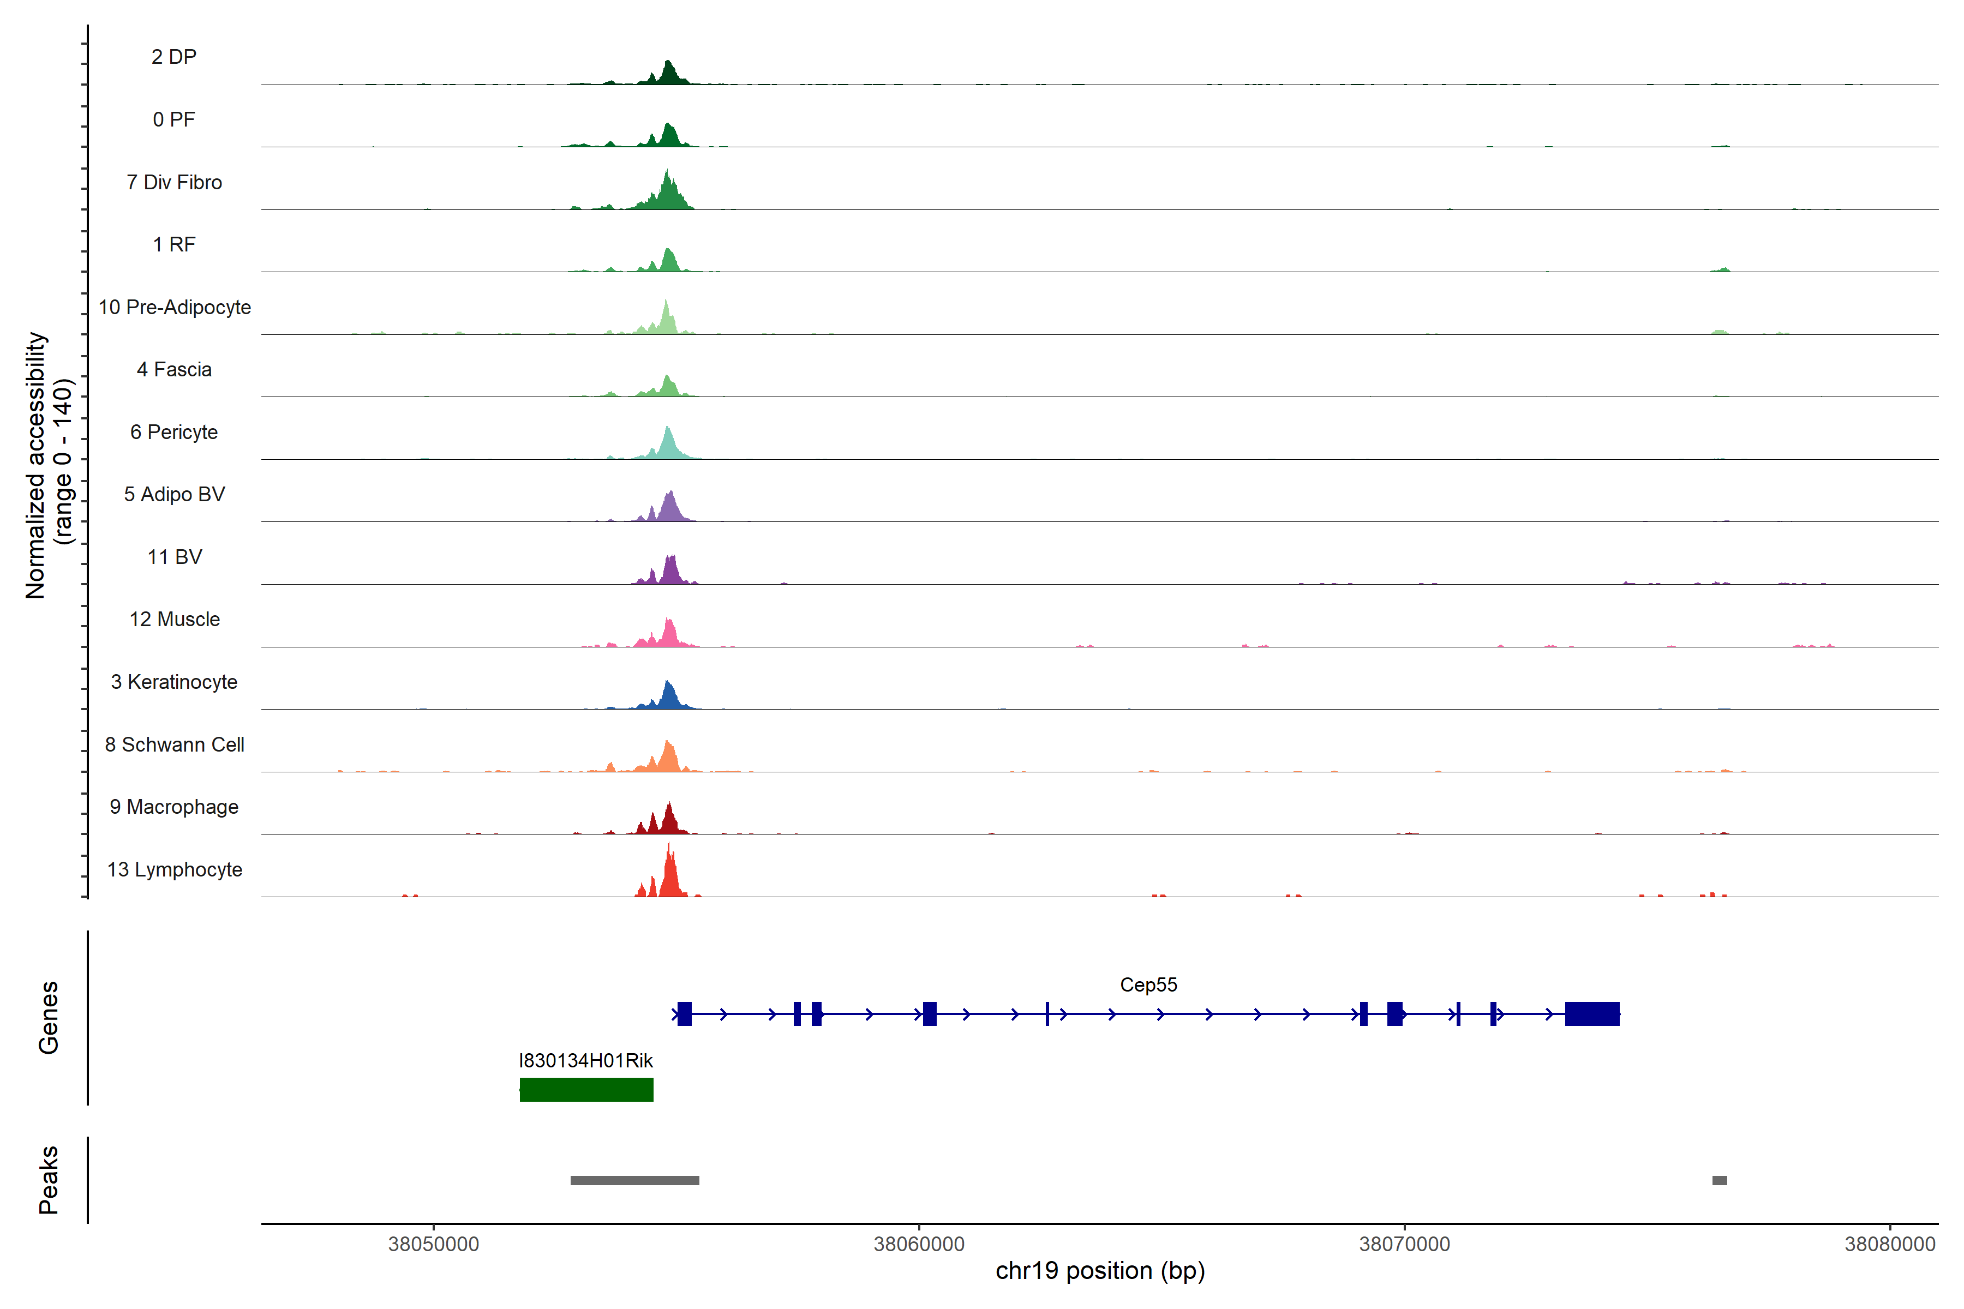Click the wide gray peak bar
The width and height of the screenshot is (1964, 1309).
click(634, 1180)
